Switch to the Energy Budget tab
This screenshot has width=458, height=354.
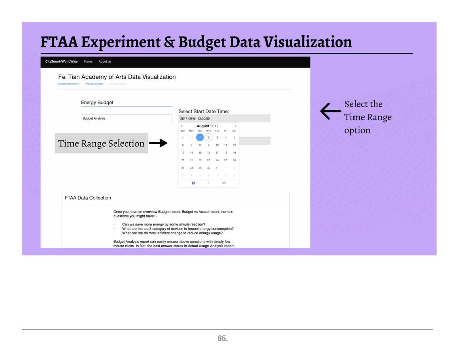(x=95, y=84)
